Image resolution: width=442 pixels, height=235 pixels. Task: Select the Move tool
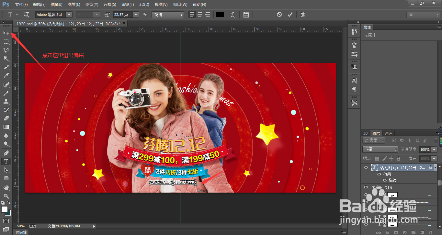(6, 33)
